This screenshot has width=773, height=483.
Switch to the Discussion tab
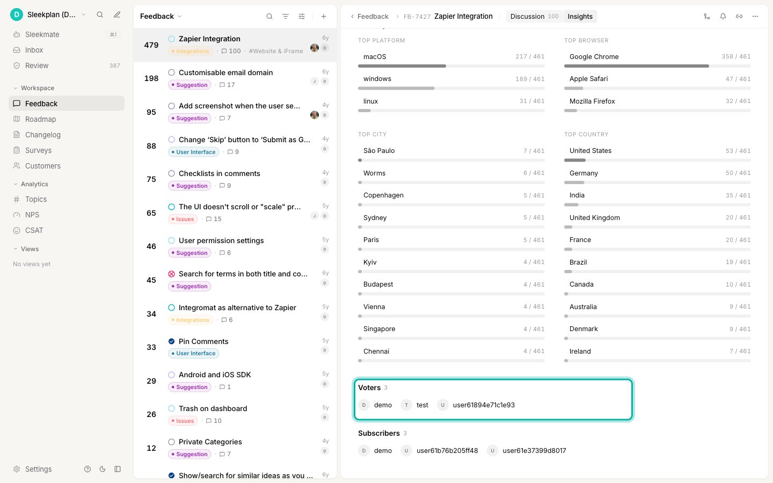tap(534, 17)
